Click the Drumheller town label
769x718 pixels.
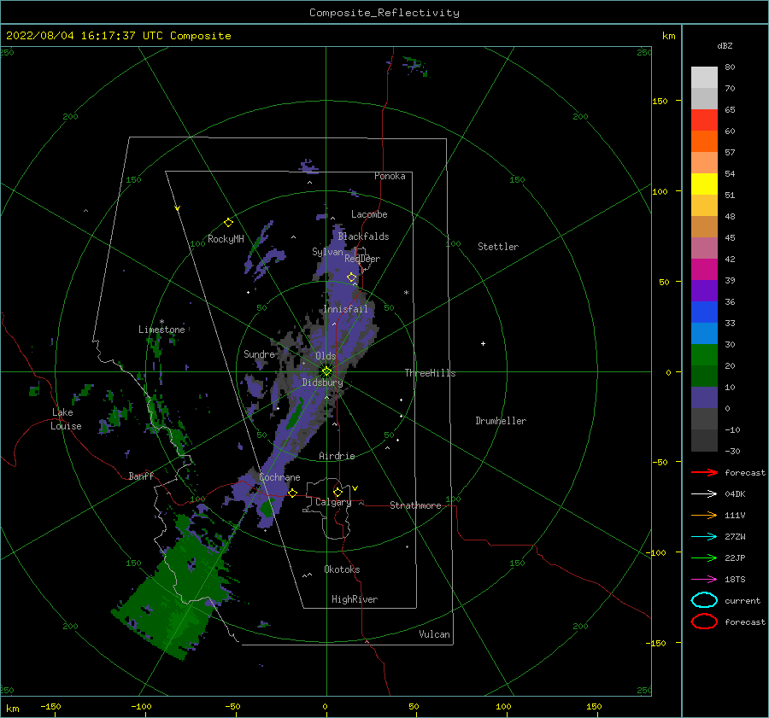coord(501,421)
